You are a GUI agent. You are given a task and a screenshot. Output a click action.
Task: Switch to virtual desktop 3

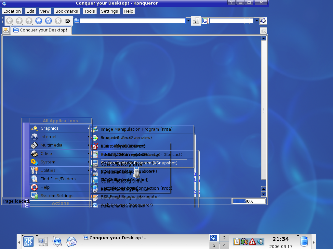pos(214,245)
